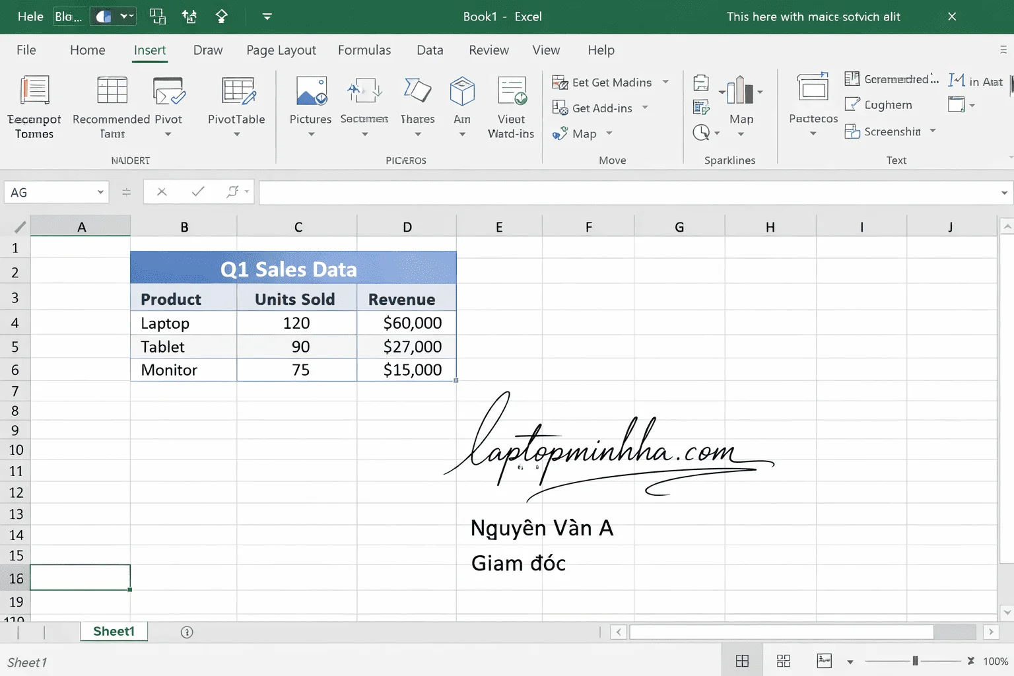Confirm cell entry with the checkmark icon
Viewport: 1014px width, 676px height.
click(197, 191)
